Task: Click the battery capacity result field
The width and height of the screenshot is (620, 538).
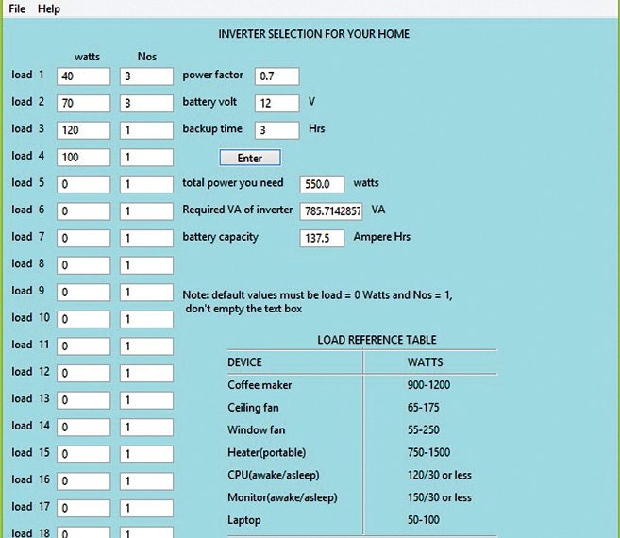Action: click(322, 238)
